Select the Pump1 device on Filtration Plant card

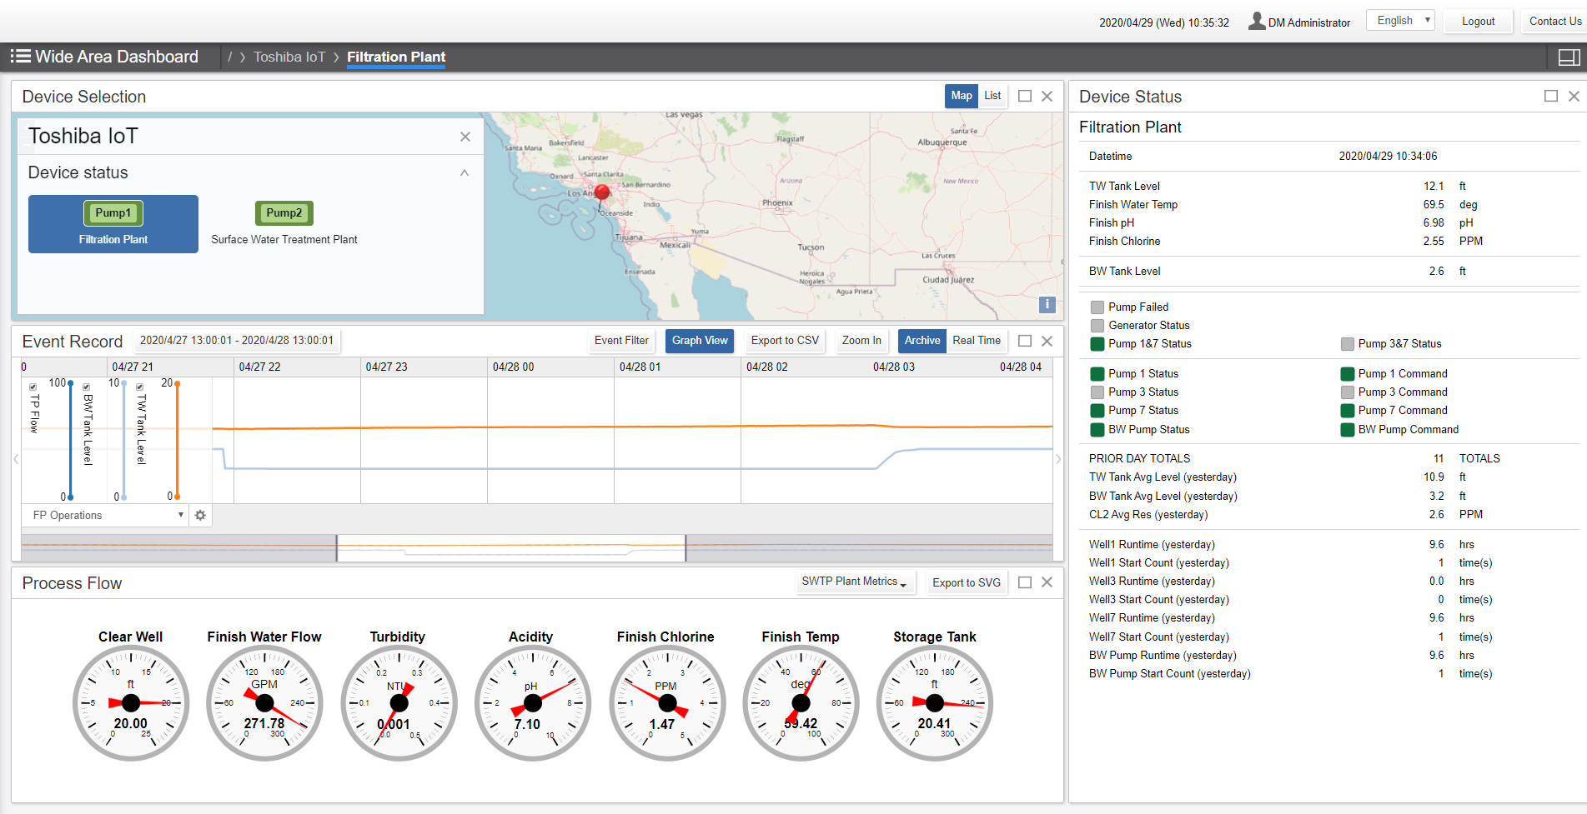[x=113, y=212]
